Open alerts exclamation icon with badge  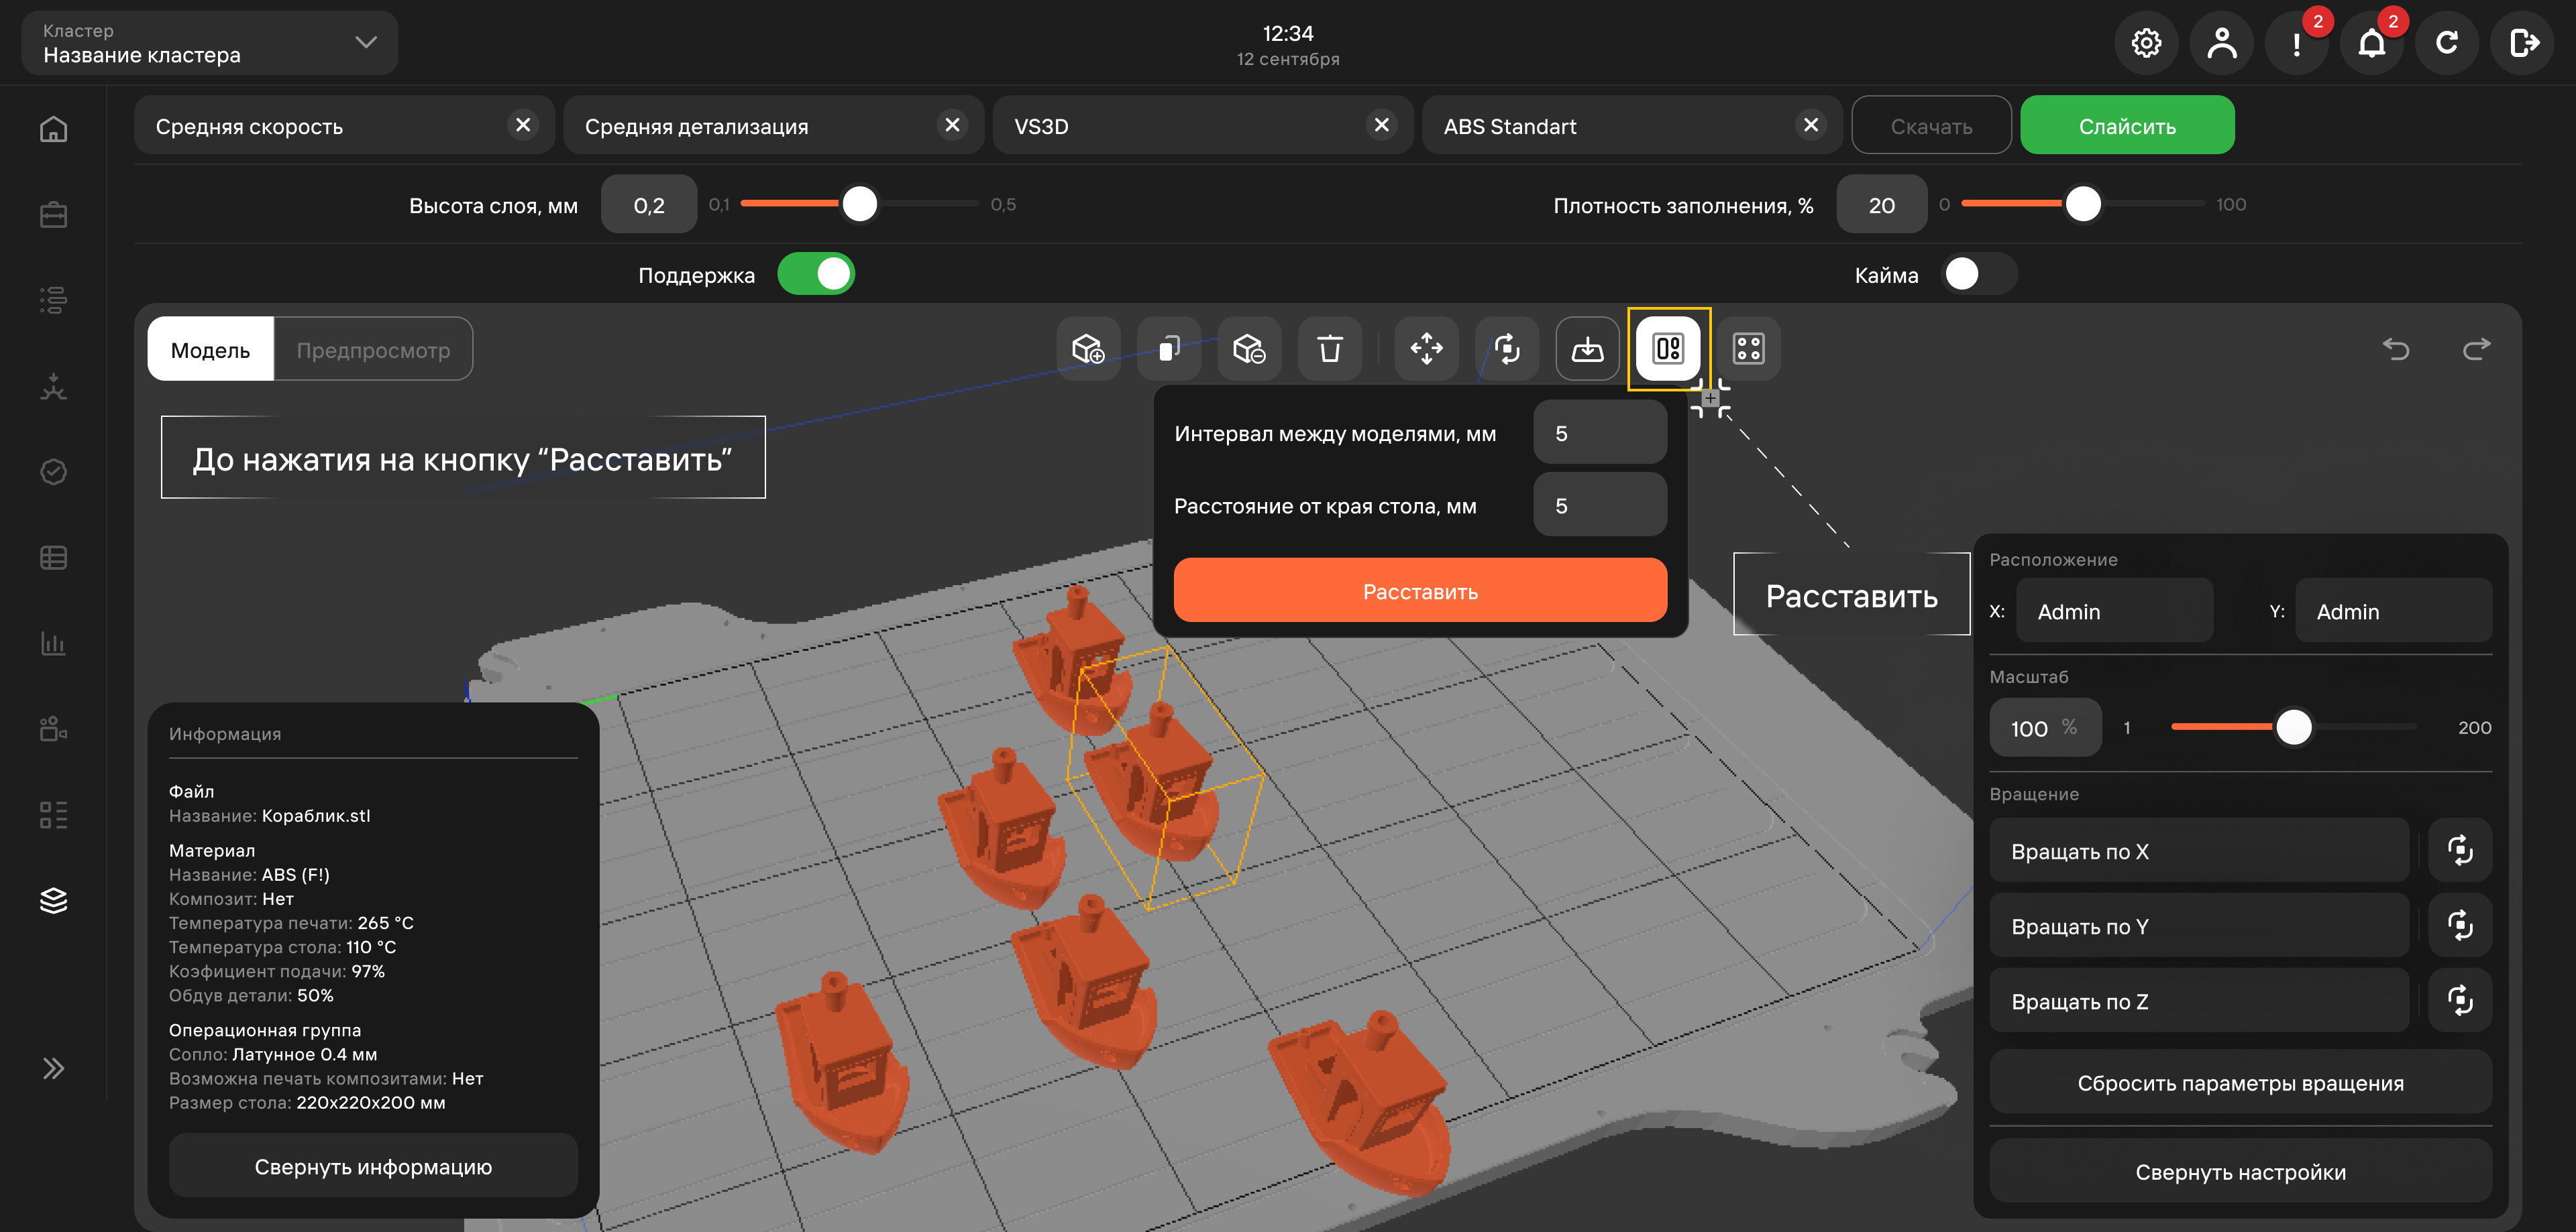tap(2297, 43)
